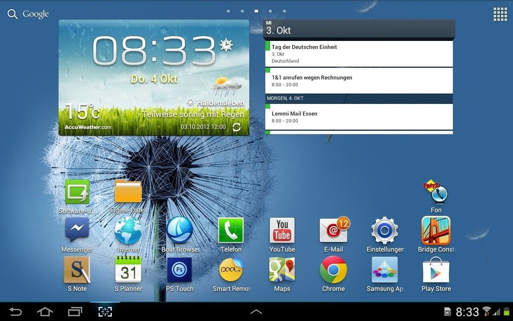The height and width of the screenshot is (321, 513).
Task: Tap the Google search magnifier
Action: [13, 14]
